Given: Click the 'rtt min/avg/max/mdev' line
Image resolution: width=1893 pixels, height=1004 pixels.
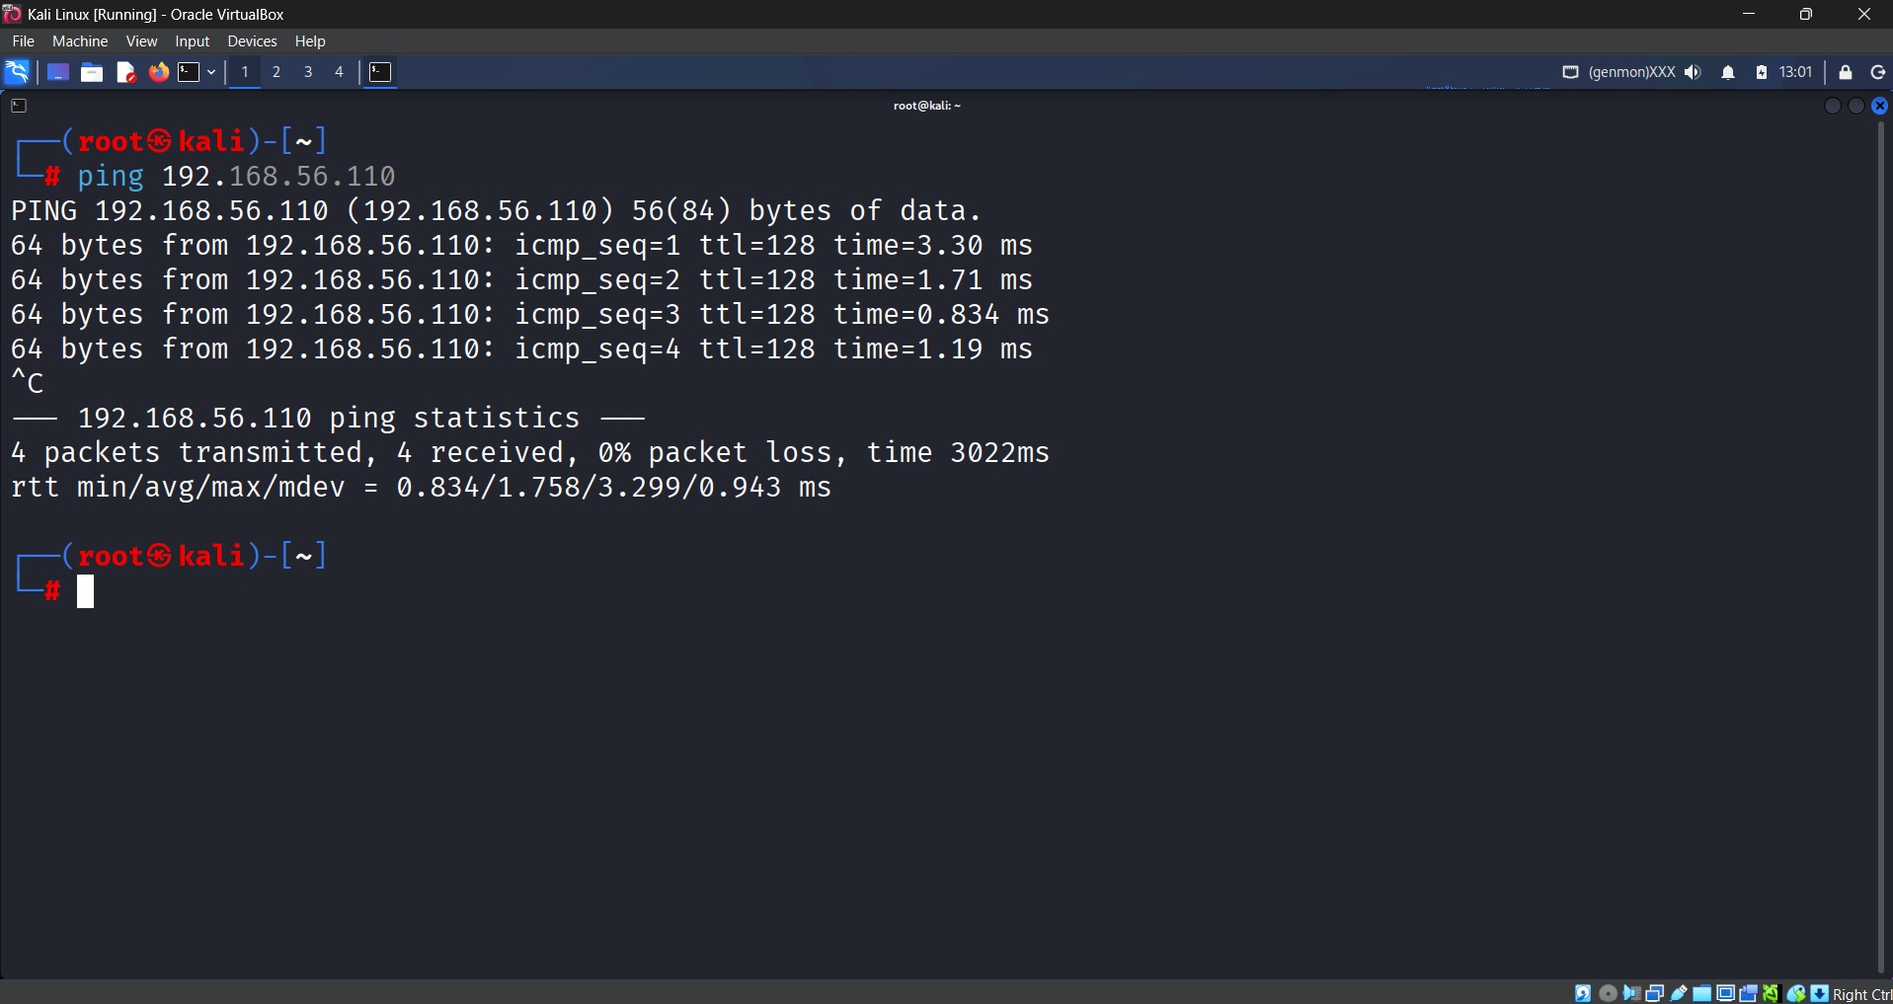Looking at the screenshot, I should 421,487.
